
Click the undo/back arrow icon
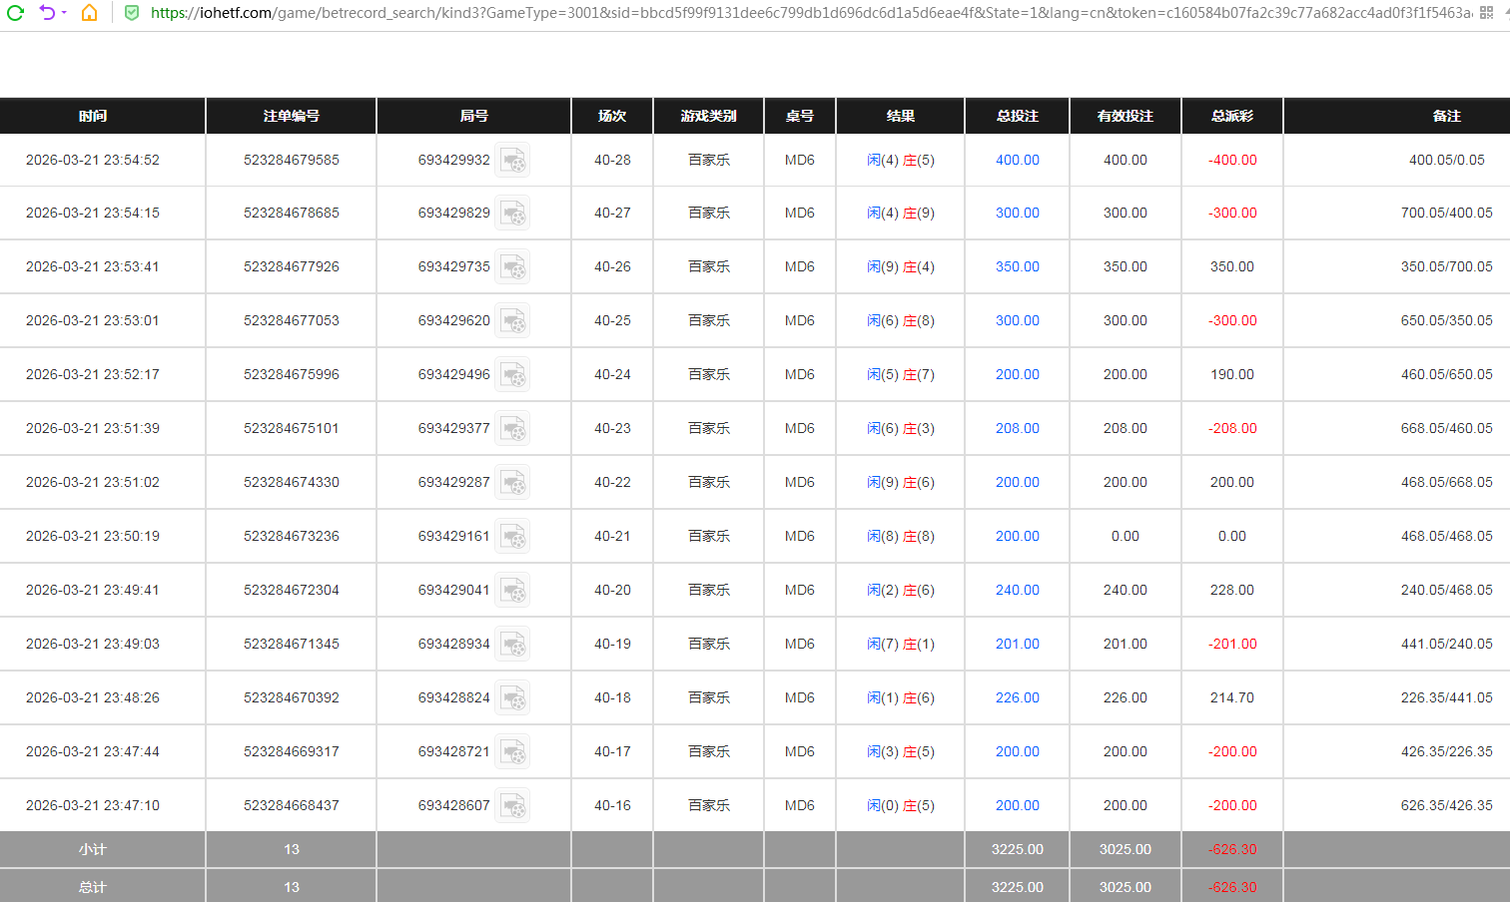46,13
